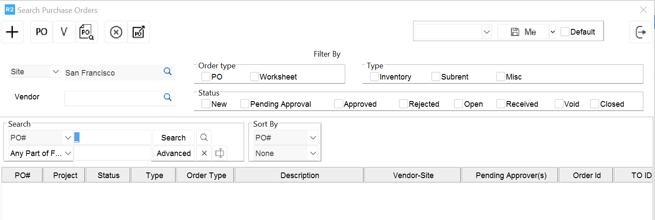
Task: Toggle the Default checkbox
Action: coord(565,32)
